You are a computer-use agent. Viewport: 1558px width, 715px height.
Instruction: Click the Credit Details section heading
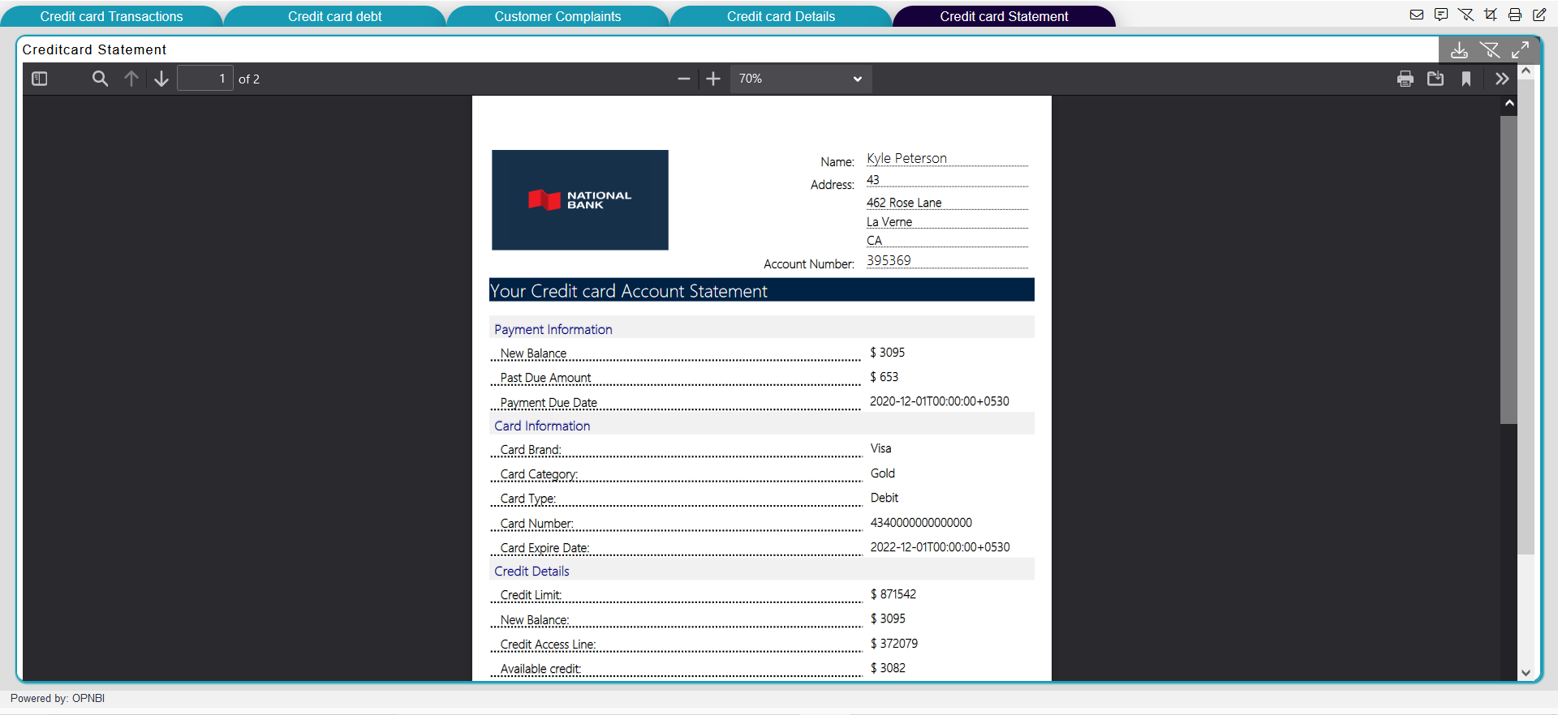pos(532,571)
